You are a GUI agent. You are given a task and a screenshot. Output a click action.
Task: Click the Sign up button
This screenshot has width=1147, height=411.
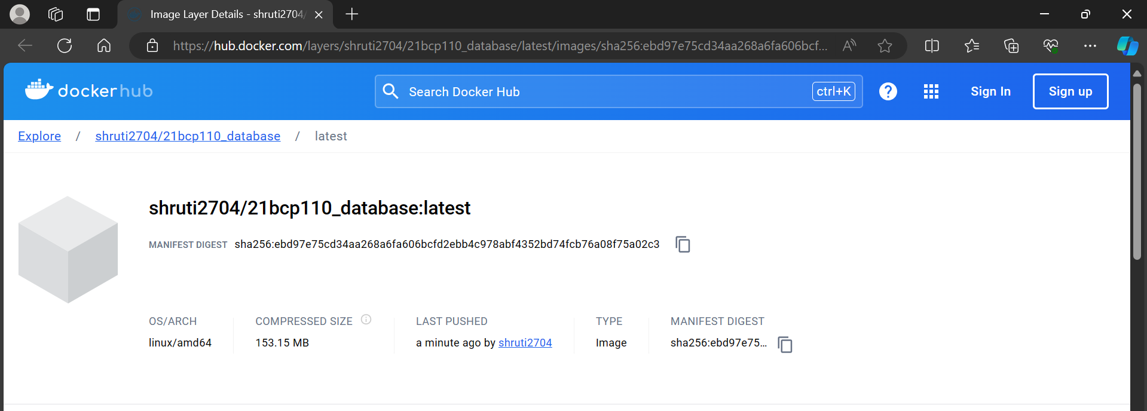tap(1070, 91)
